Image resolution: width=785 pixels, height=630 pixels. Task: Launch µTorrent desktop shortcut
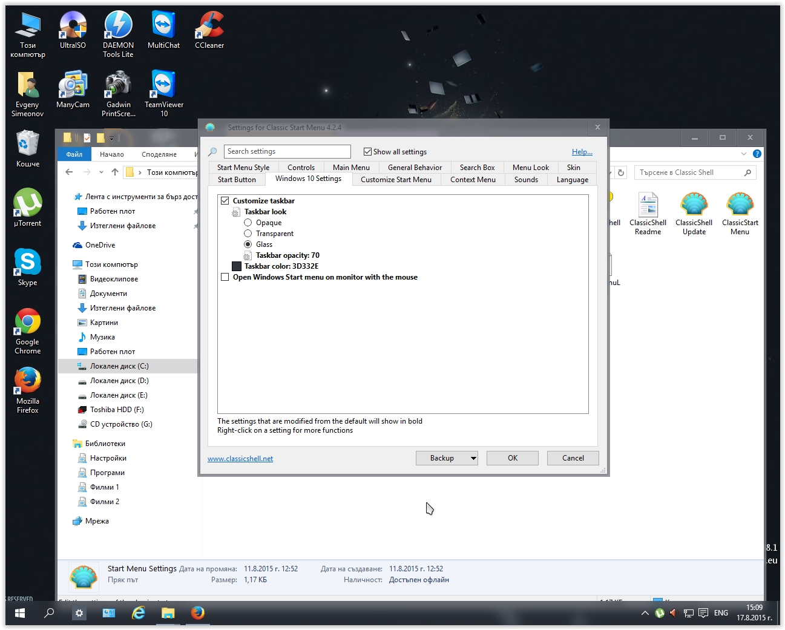click(27, 208)
